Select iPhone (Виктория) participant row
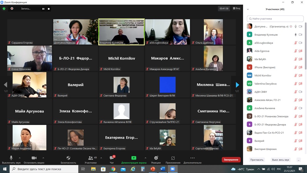 [x=275, y=67]
